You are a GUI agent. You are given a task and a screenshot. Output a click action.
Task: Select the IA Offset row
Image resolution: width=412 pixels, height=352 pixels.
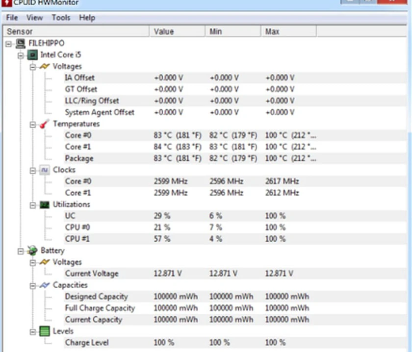point(235,78)
